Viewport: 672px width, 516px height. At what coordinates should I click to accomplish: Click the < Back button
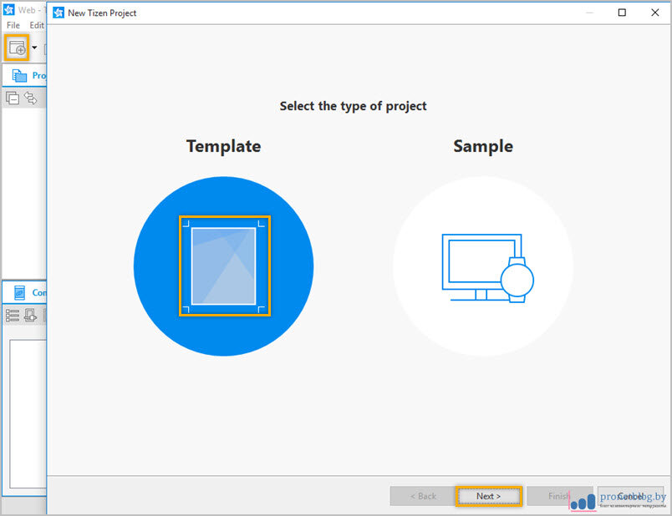point(423,496)
